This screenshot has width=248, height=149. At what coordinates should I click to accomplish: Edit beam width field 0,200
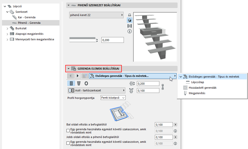[148, 84]
